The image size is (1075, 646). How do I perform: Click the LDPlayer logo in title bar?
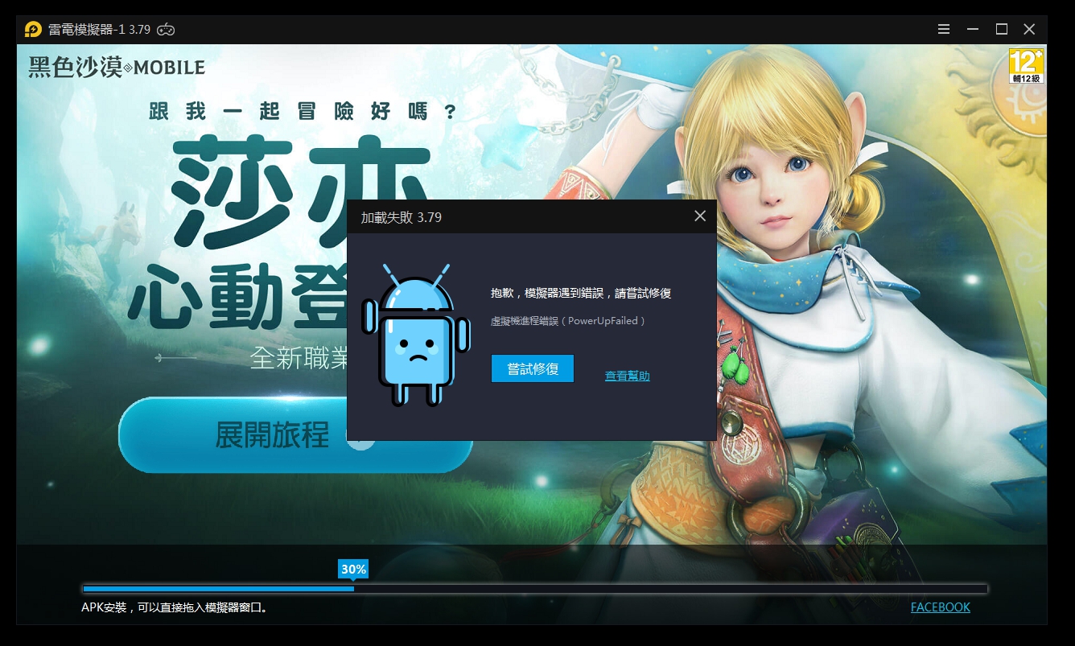coord(33,30)
